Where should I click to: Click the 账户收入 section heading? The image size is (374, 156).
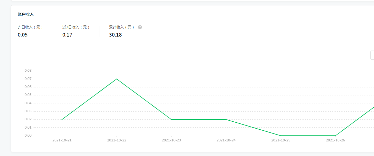(26, 14)
